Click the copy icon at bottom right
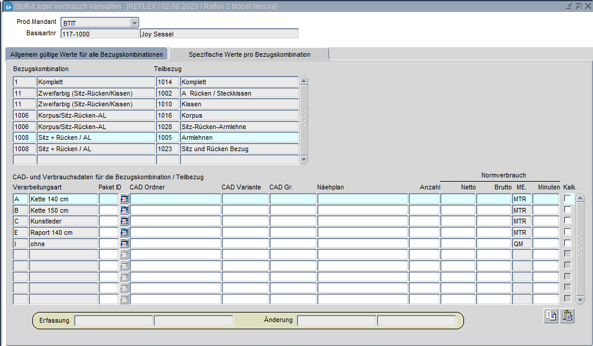593x346 pixels. coord(550,316)
